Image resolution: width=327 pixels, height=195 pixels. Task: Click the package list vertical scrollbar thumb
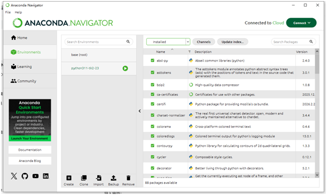pos(317,64)
